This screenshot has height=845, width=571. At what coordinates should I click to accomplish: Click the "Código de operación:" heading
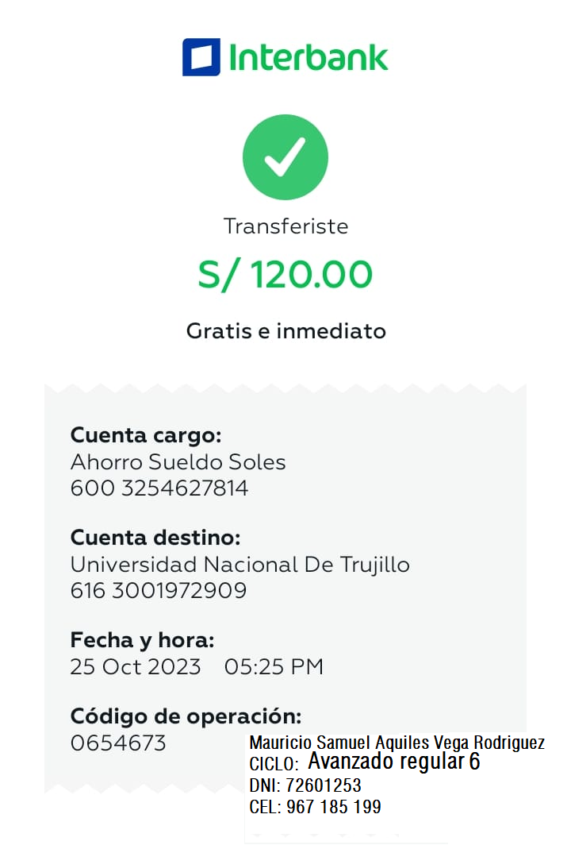coord(186,716)
